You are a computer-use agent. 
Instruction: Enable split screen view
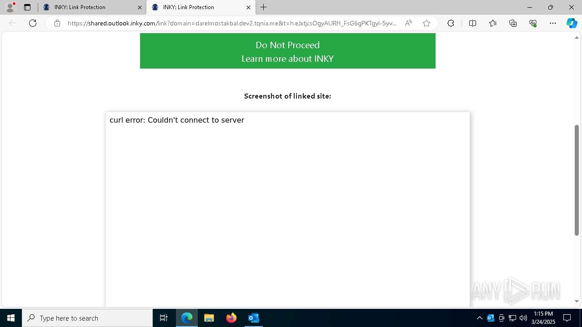472,23
